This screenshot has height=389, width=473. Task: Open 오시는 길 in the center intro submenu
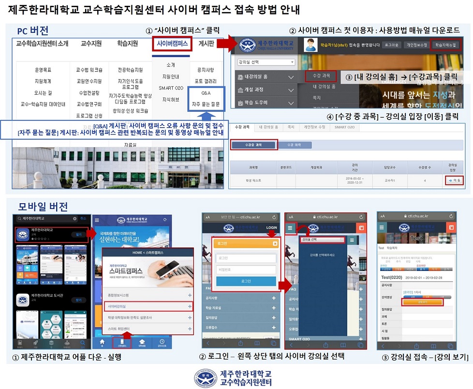click(43, 93)
